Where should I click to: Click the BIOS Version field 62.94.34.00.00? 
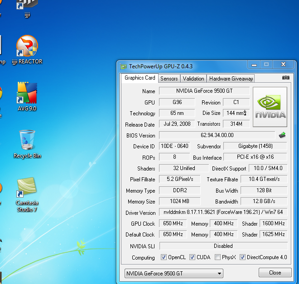[217, 135]
